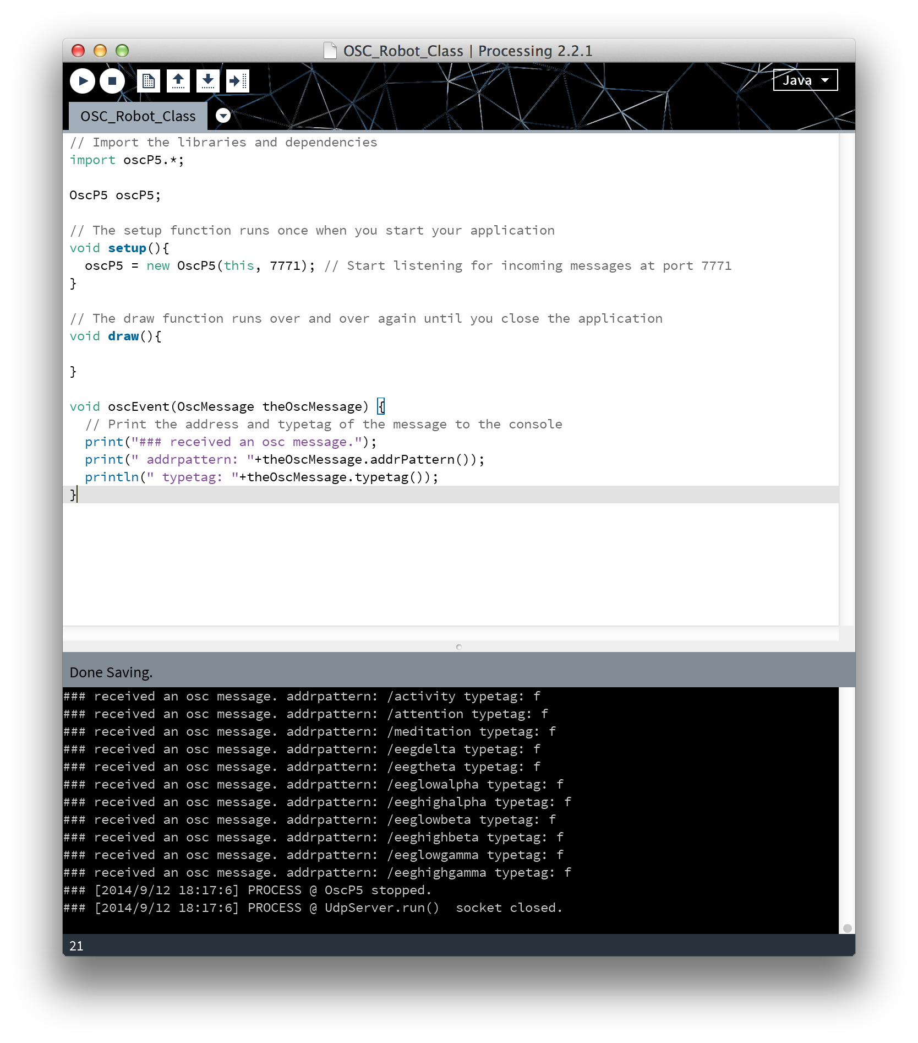Click the /eeglowgamma console output line
The height and width of the screenshot is (1043, 918).
point(314,855)
